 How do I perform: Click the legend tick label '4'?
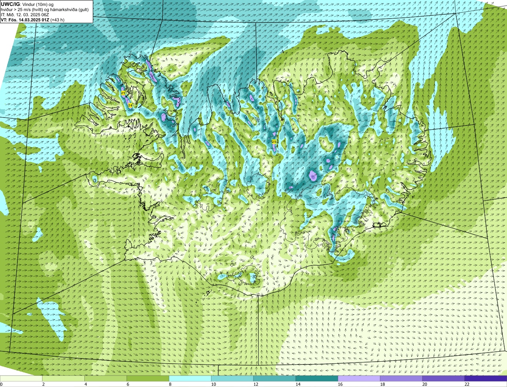86,384
